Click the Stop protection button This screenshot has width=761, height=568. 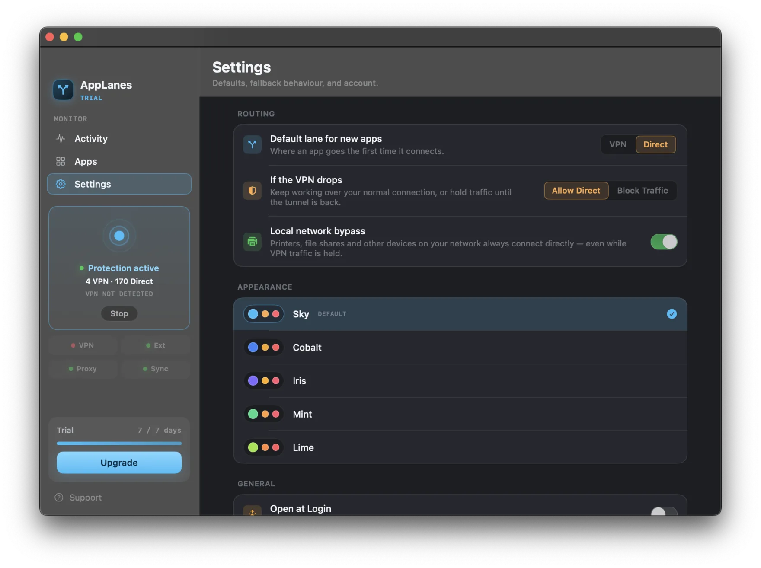119,313
